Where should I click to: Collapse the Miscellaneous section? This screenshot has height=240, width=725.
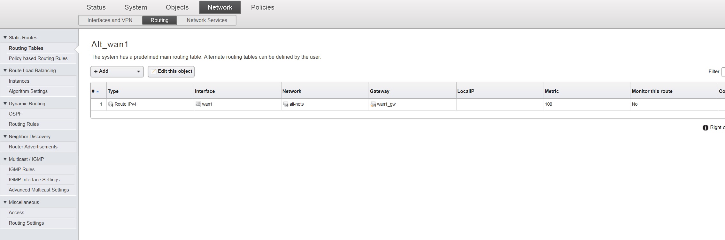[x=5, y=202]
